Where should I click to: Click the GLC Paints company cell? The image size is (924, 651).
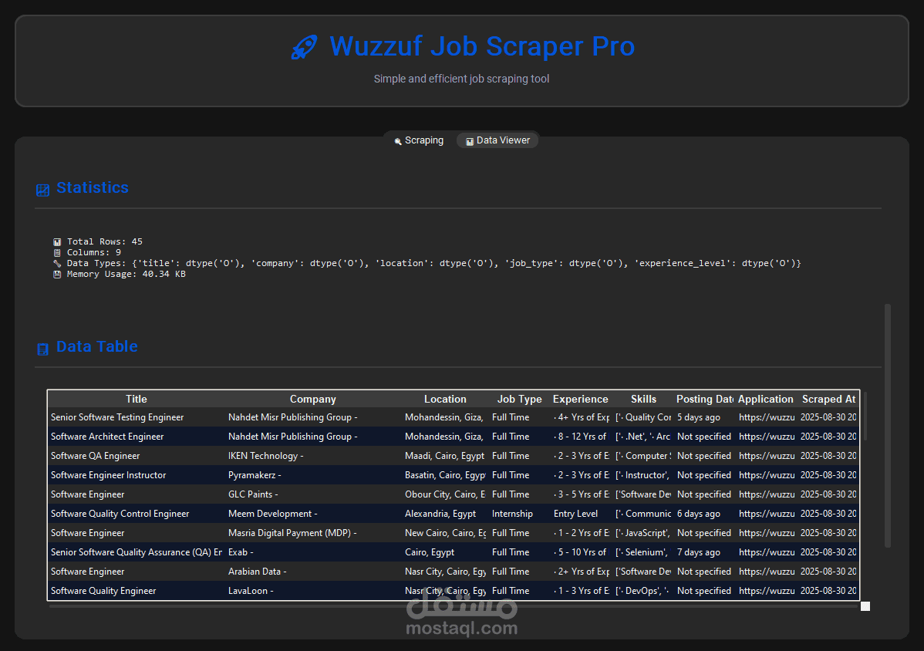tap(313, 494)
